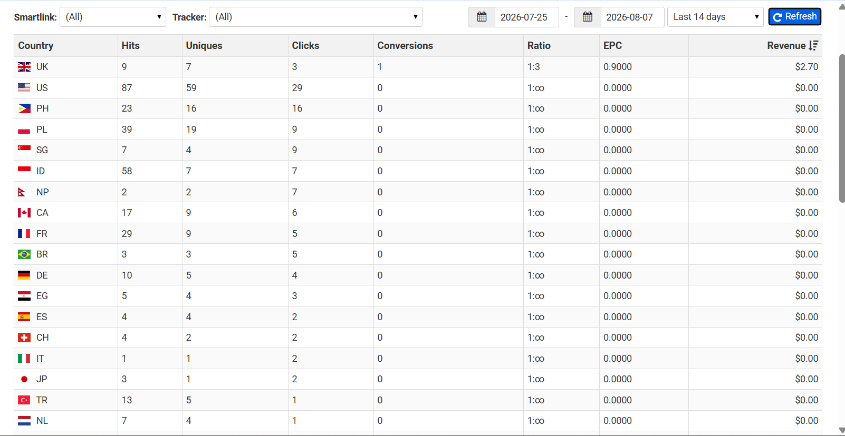Click the Refresh button
The width and height of the screenshot is (845, 436).
794,17
